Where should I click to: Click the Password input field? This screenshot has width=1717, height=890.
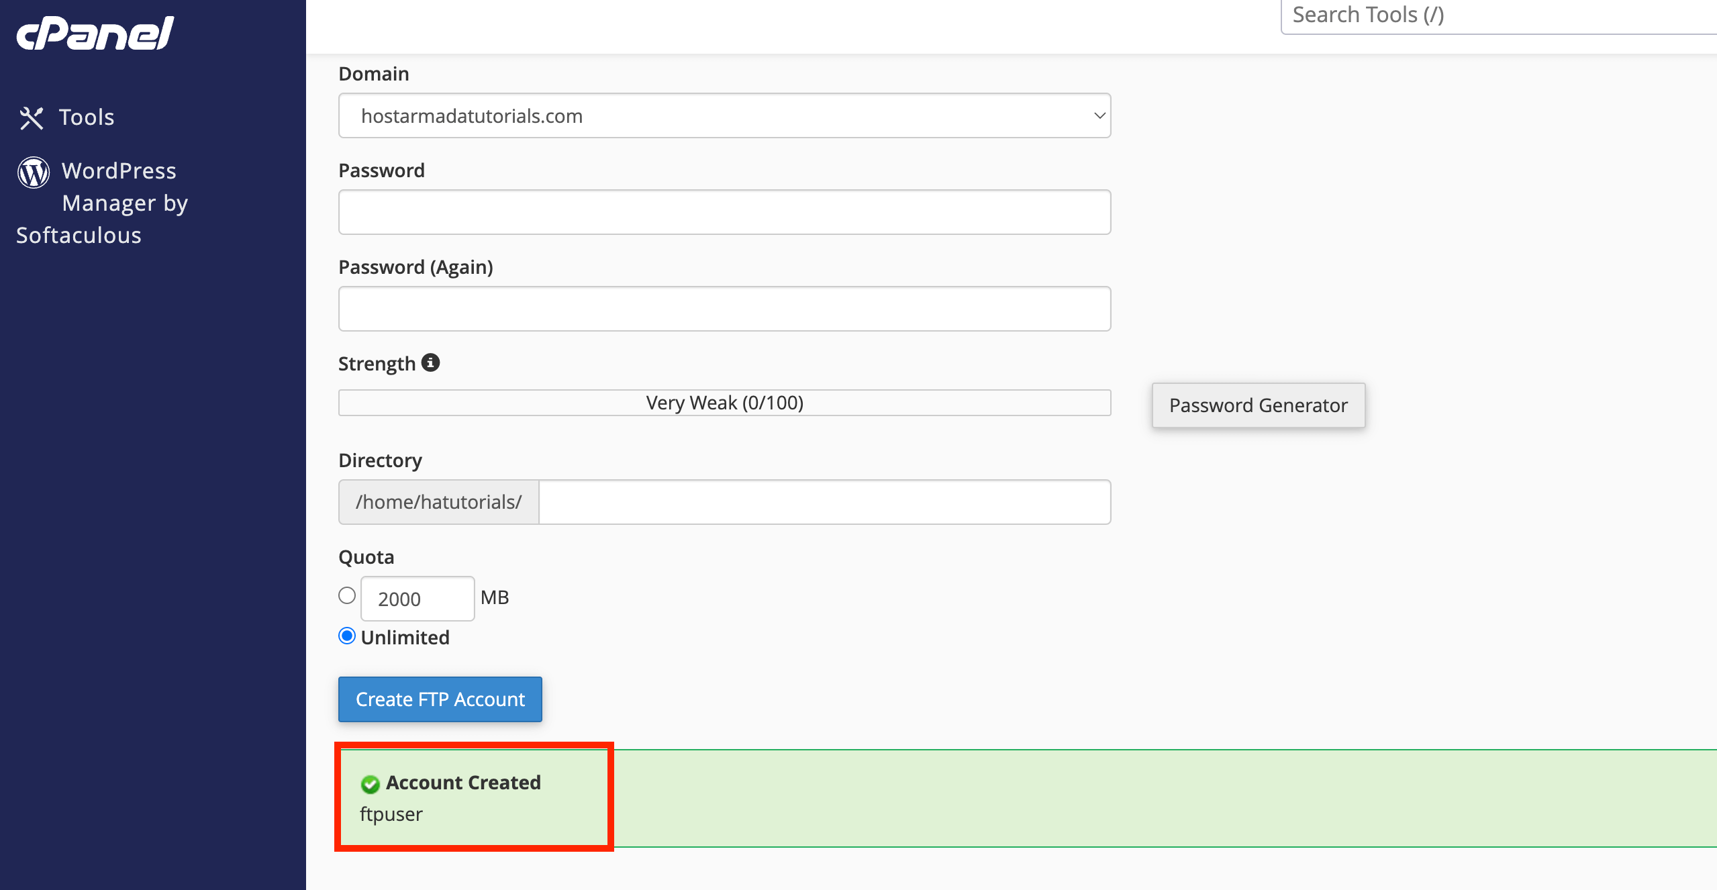(x=724, y=211)
